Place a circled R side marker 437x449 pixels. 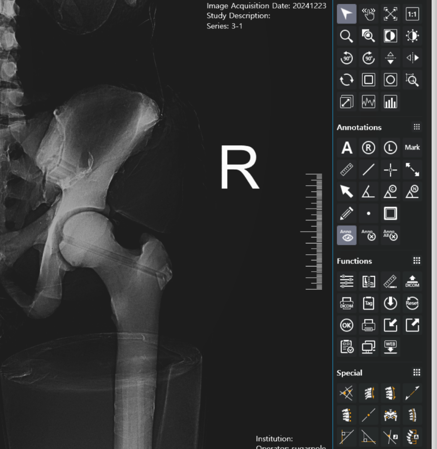[x=369, y=148]
